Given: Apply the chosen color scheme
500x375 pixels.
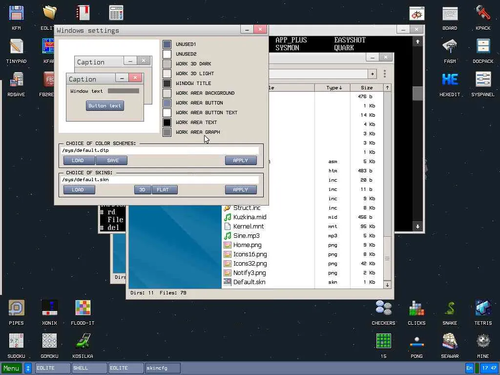Looking at the screenshot, I should point(241,160).
